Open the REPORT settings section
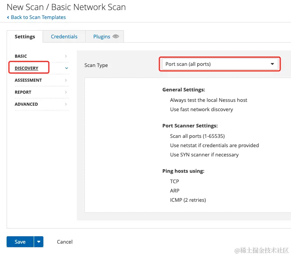The image size is (291, 256). pyautogui.click(x=23, y=92)
